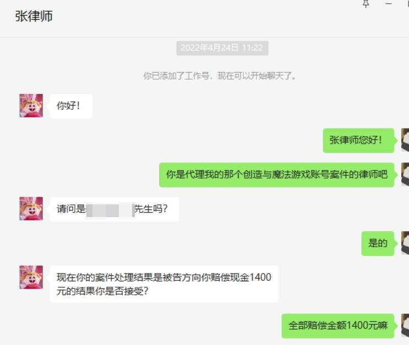
Task: Select the 创造与魔法游戏账号案件 message bubble
Action: [276, 175]
